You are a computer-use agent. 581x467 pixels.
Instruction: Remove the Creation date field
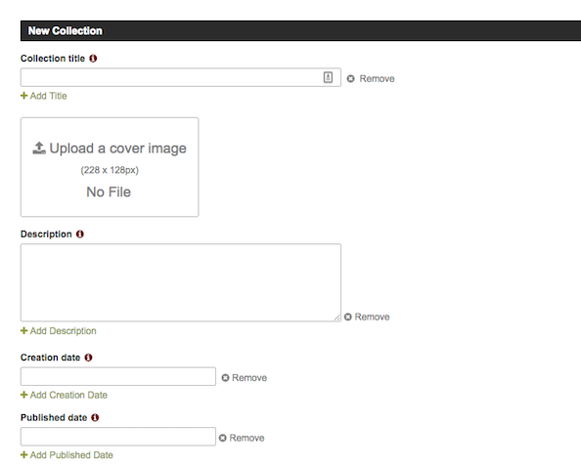(245, 378)
